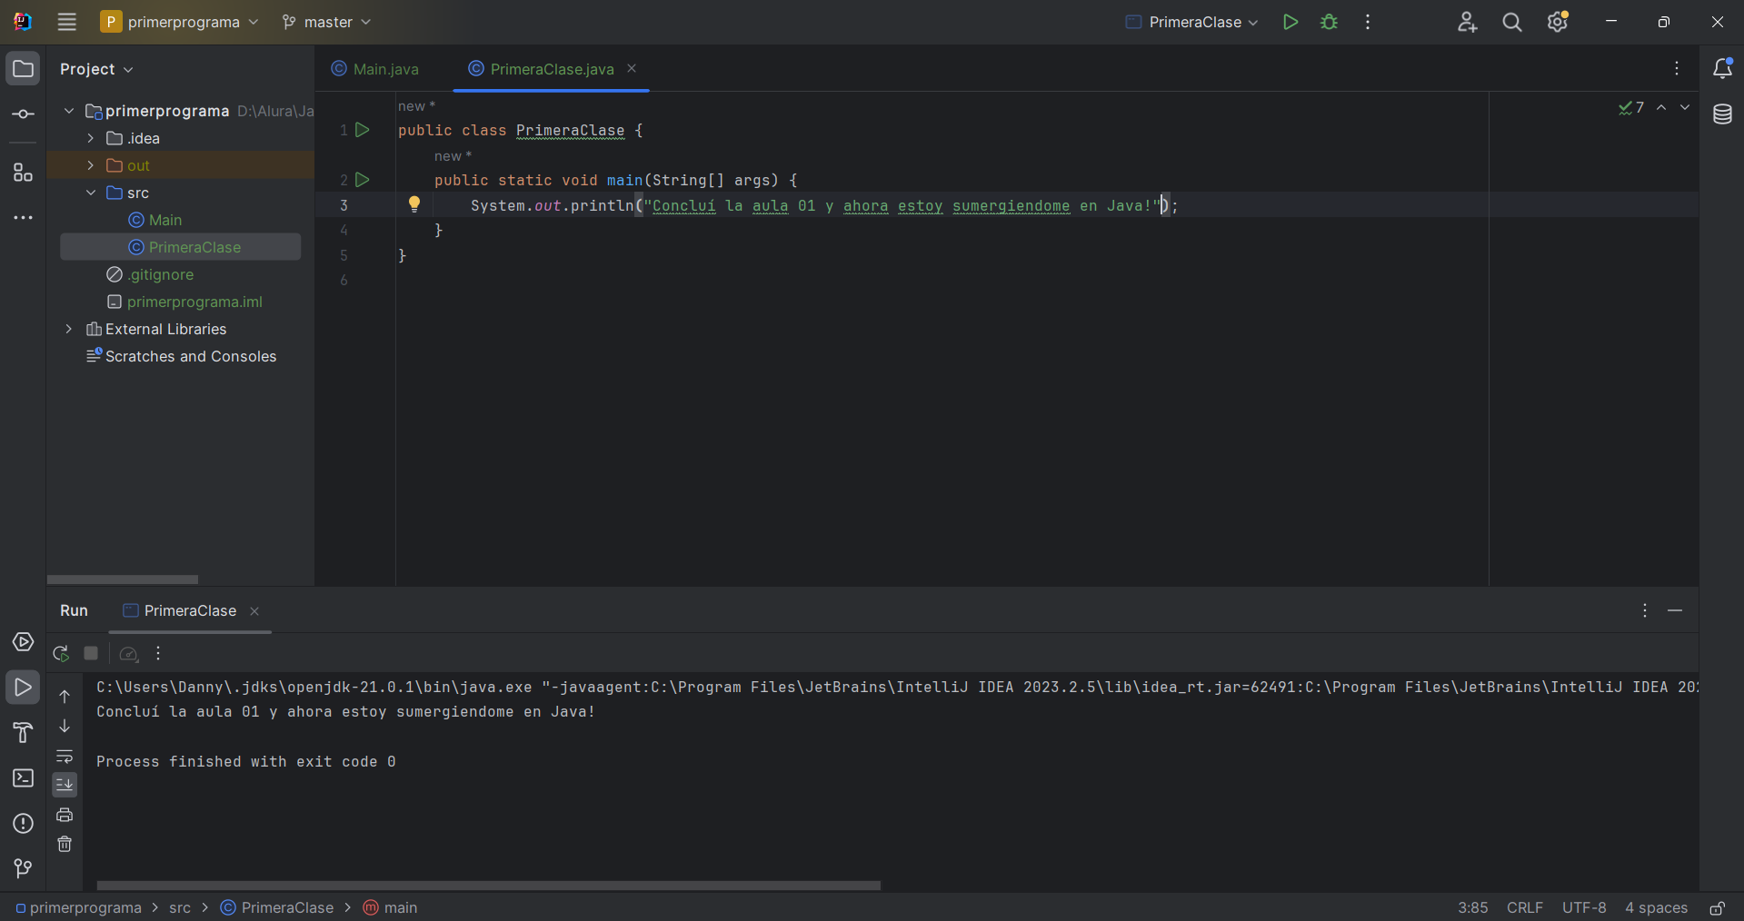Rerun PrimeraClase in the Run toolbar
1744x921 pixels.
(x=61, y=653)
